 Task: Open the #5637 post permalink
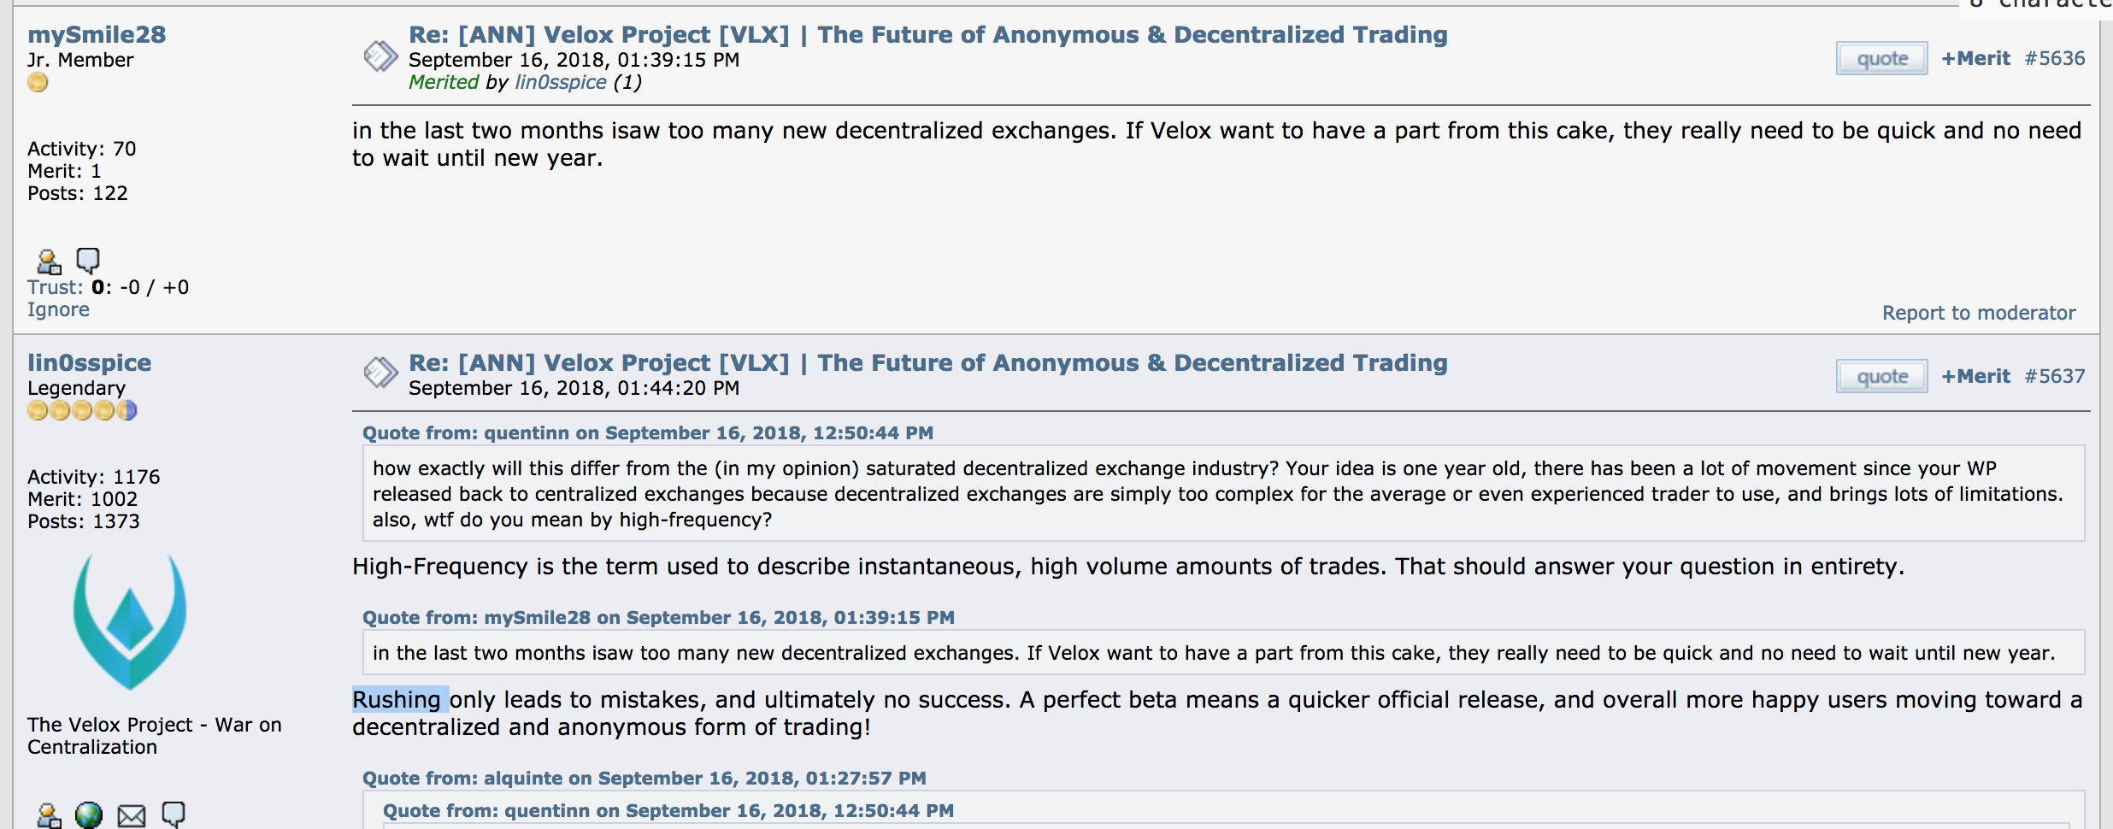click(x=2055, y=376)
